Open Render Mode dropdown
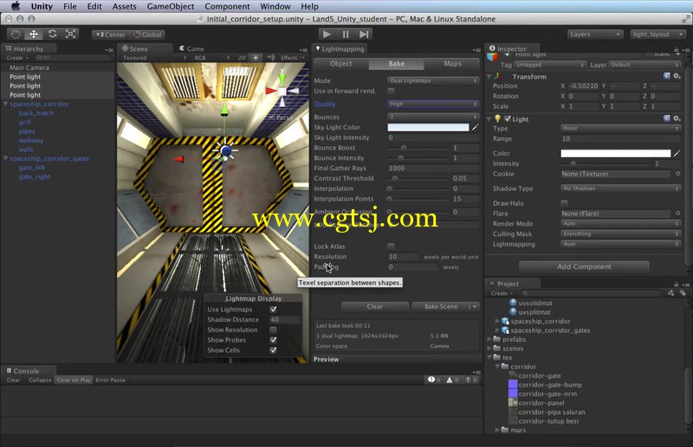 [x=620, y=223]
